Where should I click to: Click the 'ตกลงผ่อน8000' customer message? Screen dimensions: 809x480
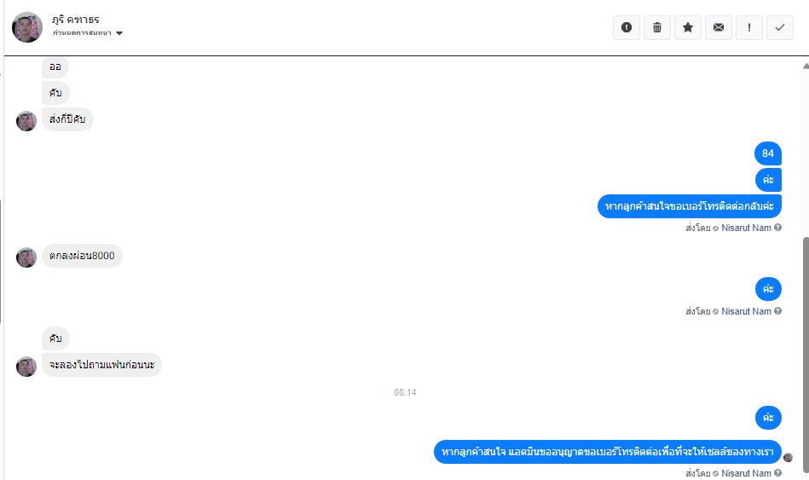point(82,256)
